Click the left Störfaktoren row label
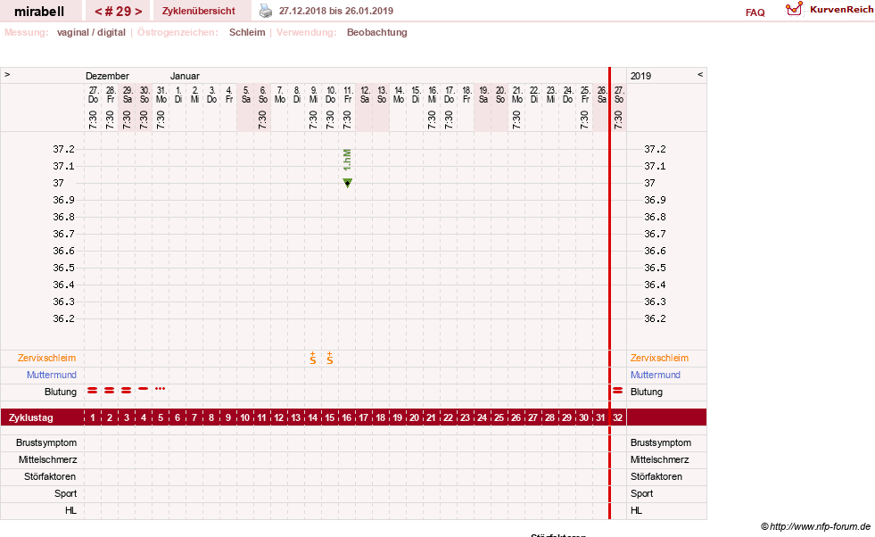This screenshot has height=537, width=875. 50,476
